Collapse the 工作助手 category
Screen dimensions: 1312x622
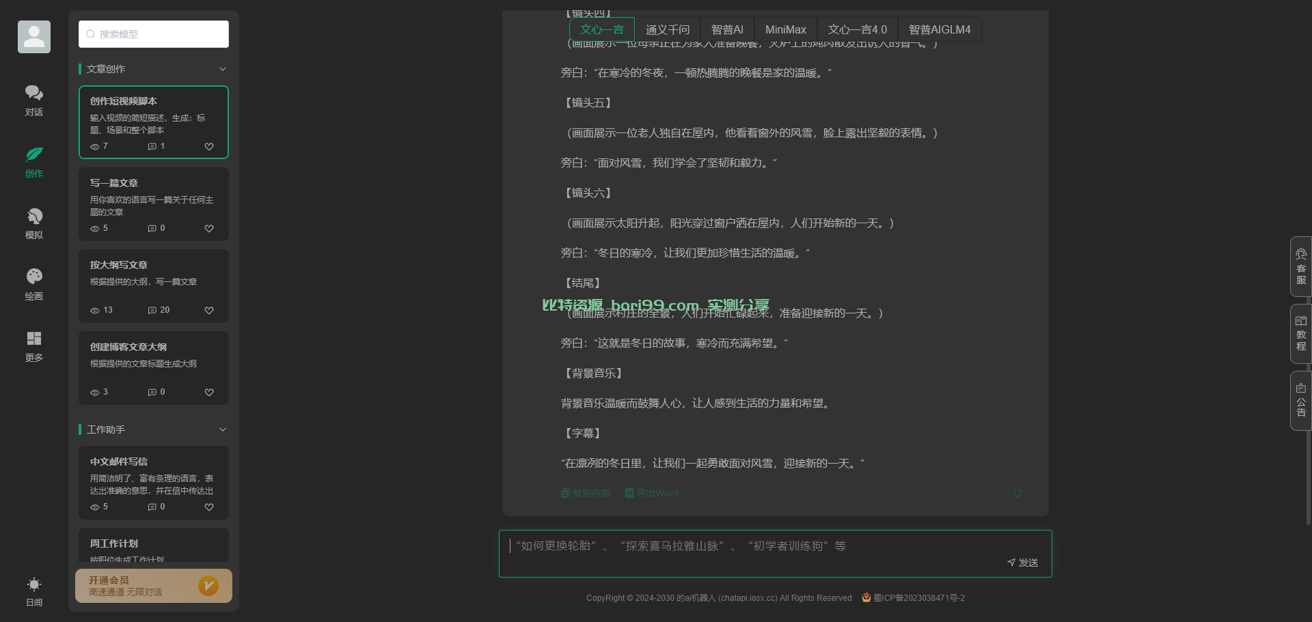223,429
